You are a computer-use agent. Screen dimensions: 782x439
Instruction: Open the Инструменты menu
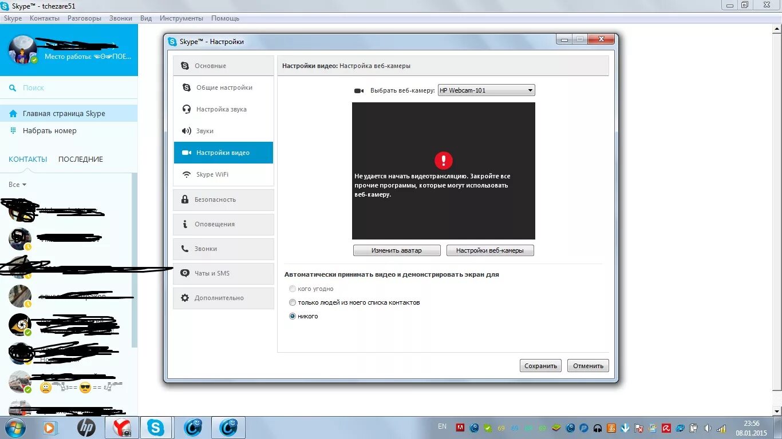tap(181, 18)
